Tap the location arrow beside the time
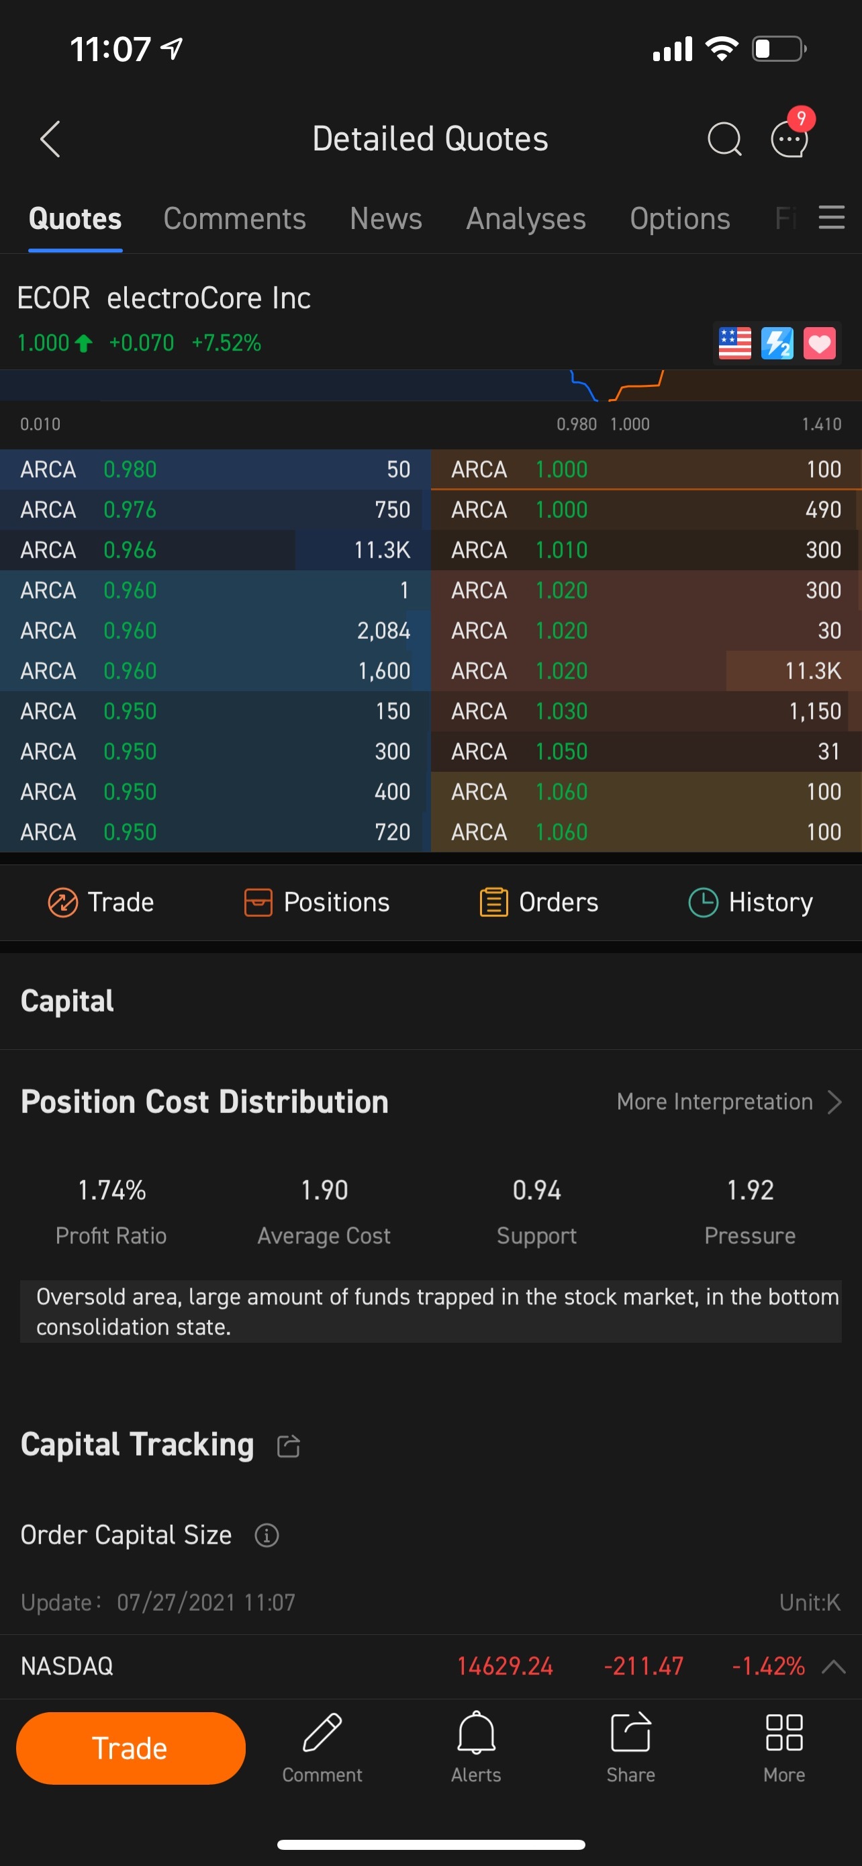 tap(172, 49)
